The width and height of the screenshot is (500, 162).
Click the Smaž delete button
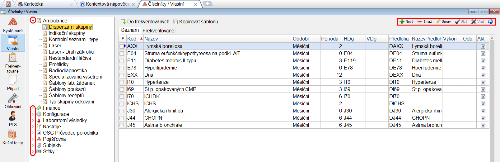coord(425,21)
